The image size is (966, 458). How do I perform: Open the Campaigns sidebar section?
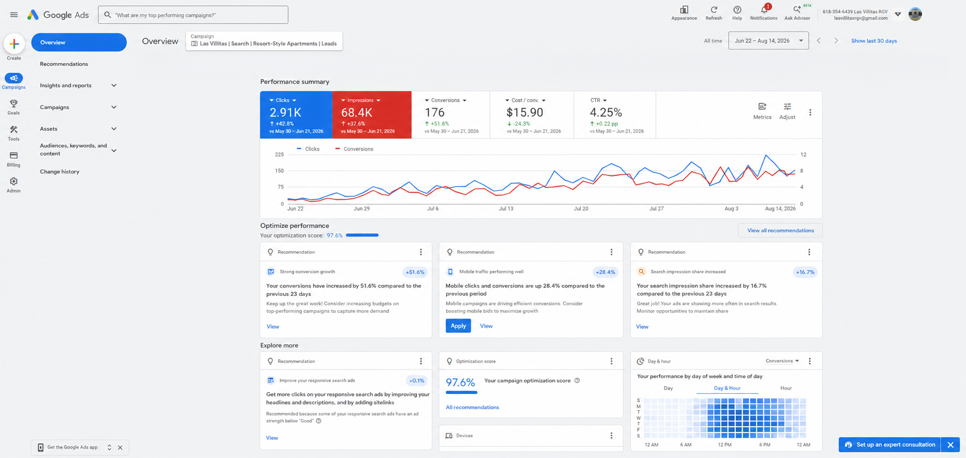14,81
